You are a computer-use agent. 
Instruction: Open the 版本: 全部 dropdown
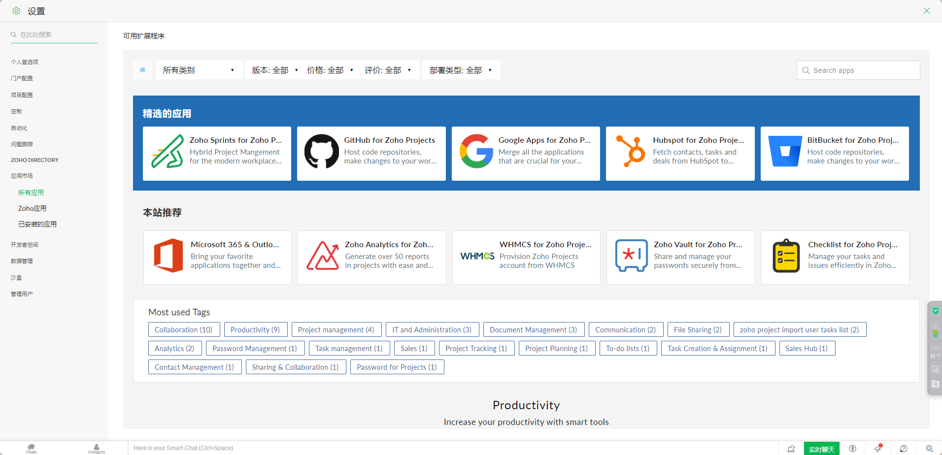pos(274,70)
